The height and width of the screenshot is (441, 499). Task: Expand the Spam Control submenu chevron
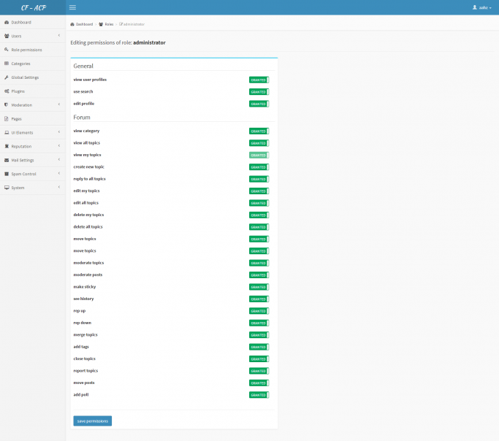(x=59, y=173)
